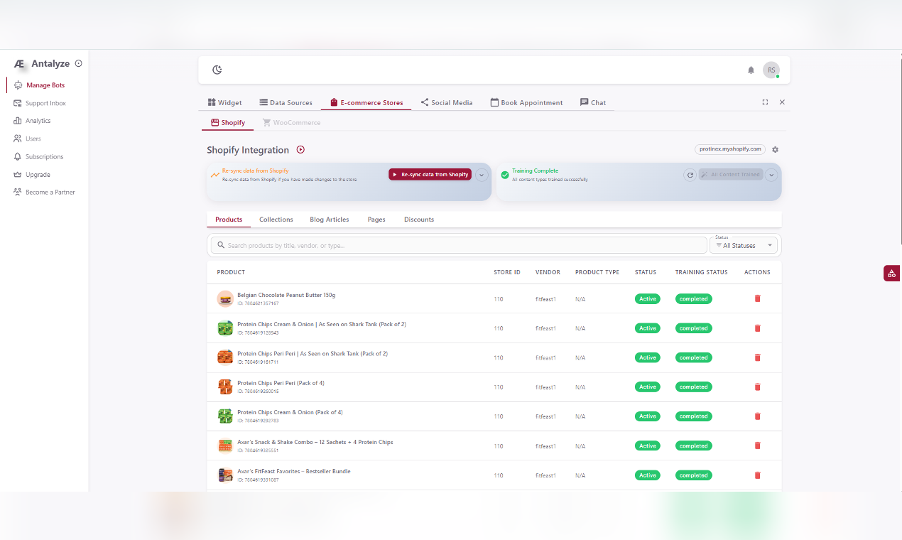Image resolution: width=902 pixels, height=540 pixels.
Task: Open RS user avatar menu
Action: [771, 70]
